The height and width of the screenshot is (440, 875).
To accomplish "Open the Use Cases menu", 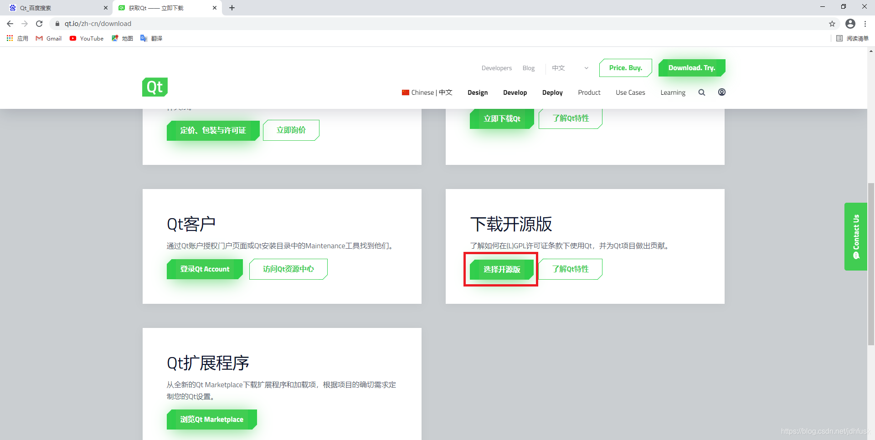I will pyautogui.click(x=630, y=92).
